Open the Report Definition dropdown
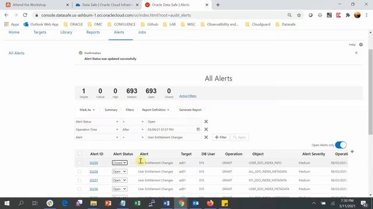 coord(156,110)
